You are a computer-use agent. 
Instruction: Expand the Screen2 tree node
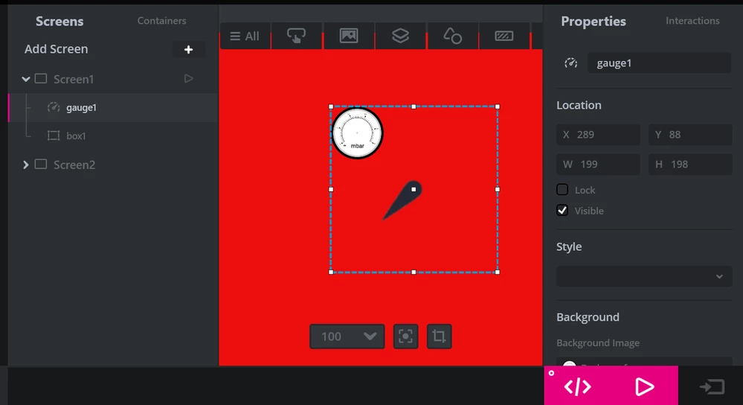[26, 165]
